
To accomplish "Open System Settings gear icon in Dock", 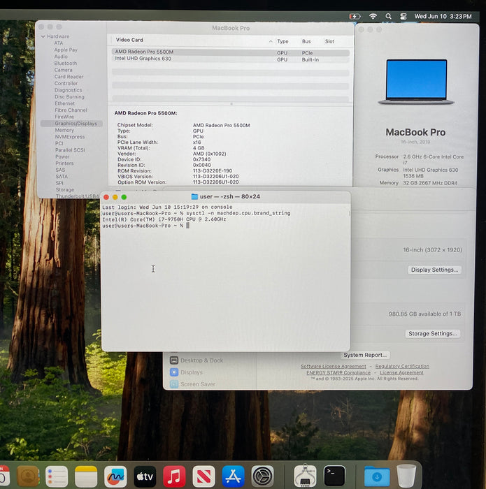I will pos(262,476).
